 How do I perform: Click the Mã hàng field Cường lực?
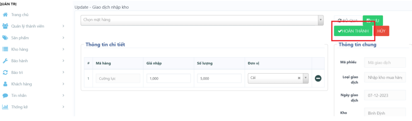pyautogui.click(x=118, y=78)
